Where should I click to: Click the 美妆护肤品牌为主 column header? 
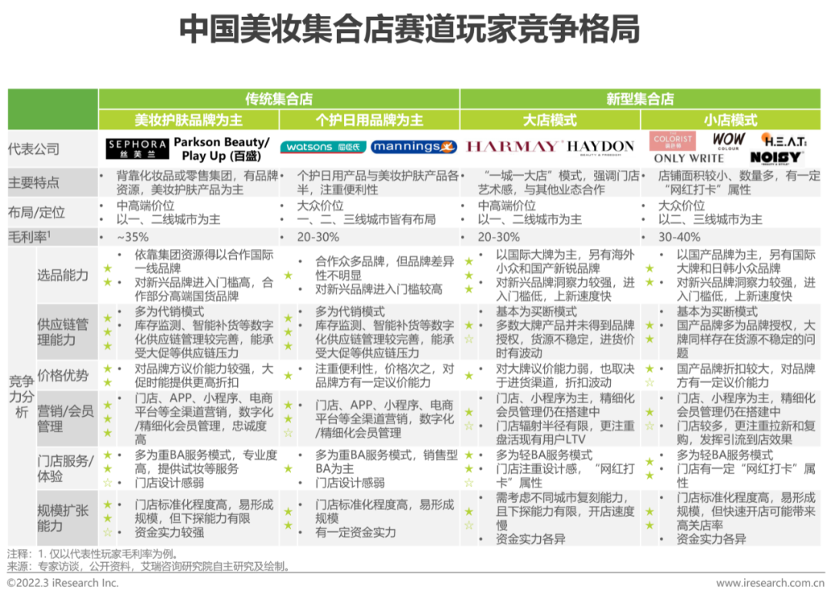click(189, 120)
